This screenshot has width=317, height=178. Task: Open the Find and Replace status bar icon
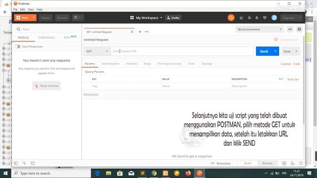24,163
